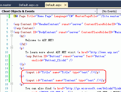Click line number 10 in the margin
This screenshot has width=121, height=92.
(x=6, y=52)
